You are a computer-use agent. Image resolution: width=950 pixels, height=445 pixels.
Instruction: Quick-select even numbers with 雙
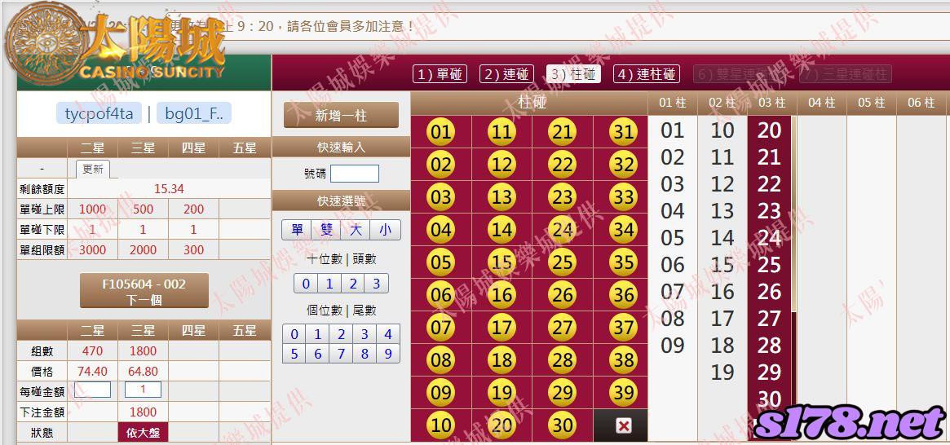(x=326, y=230)
